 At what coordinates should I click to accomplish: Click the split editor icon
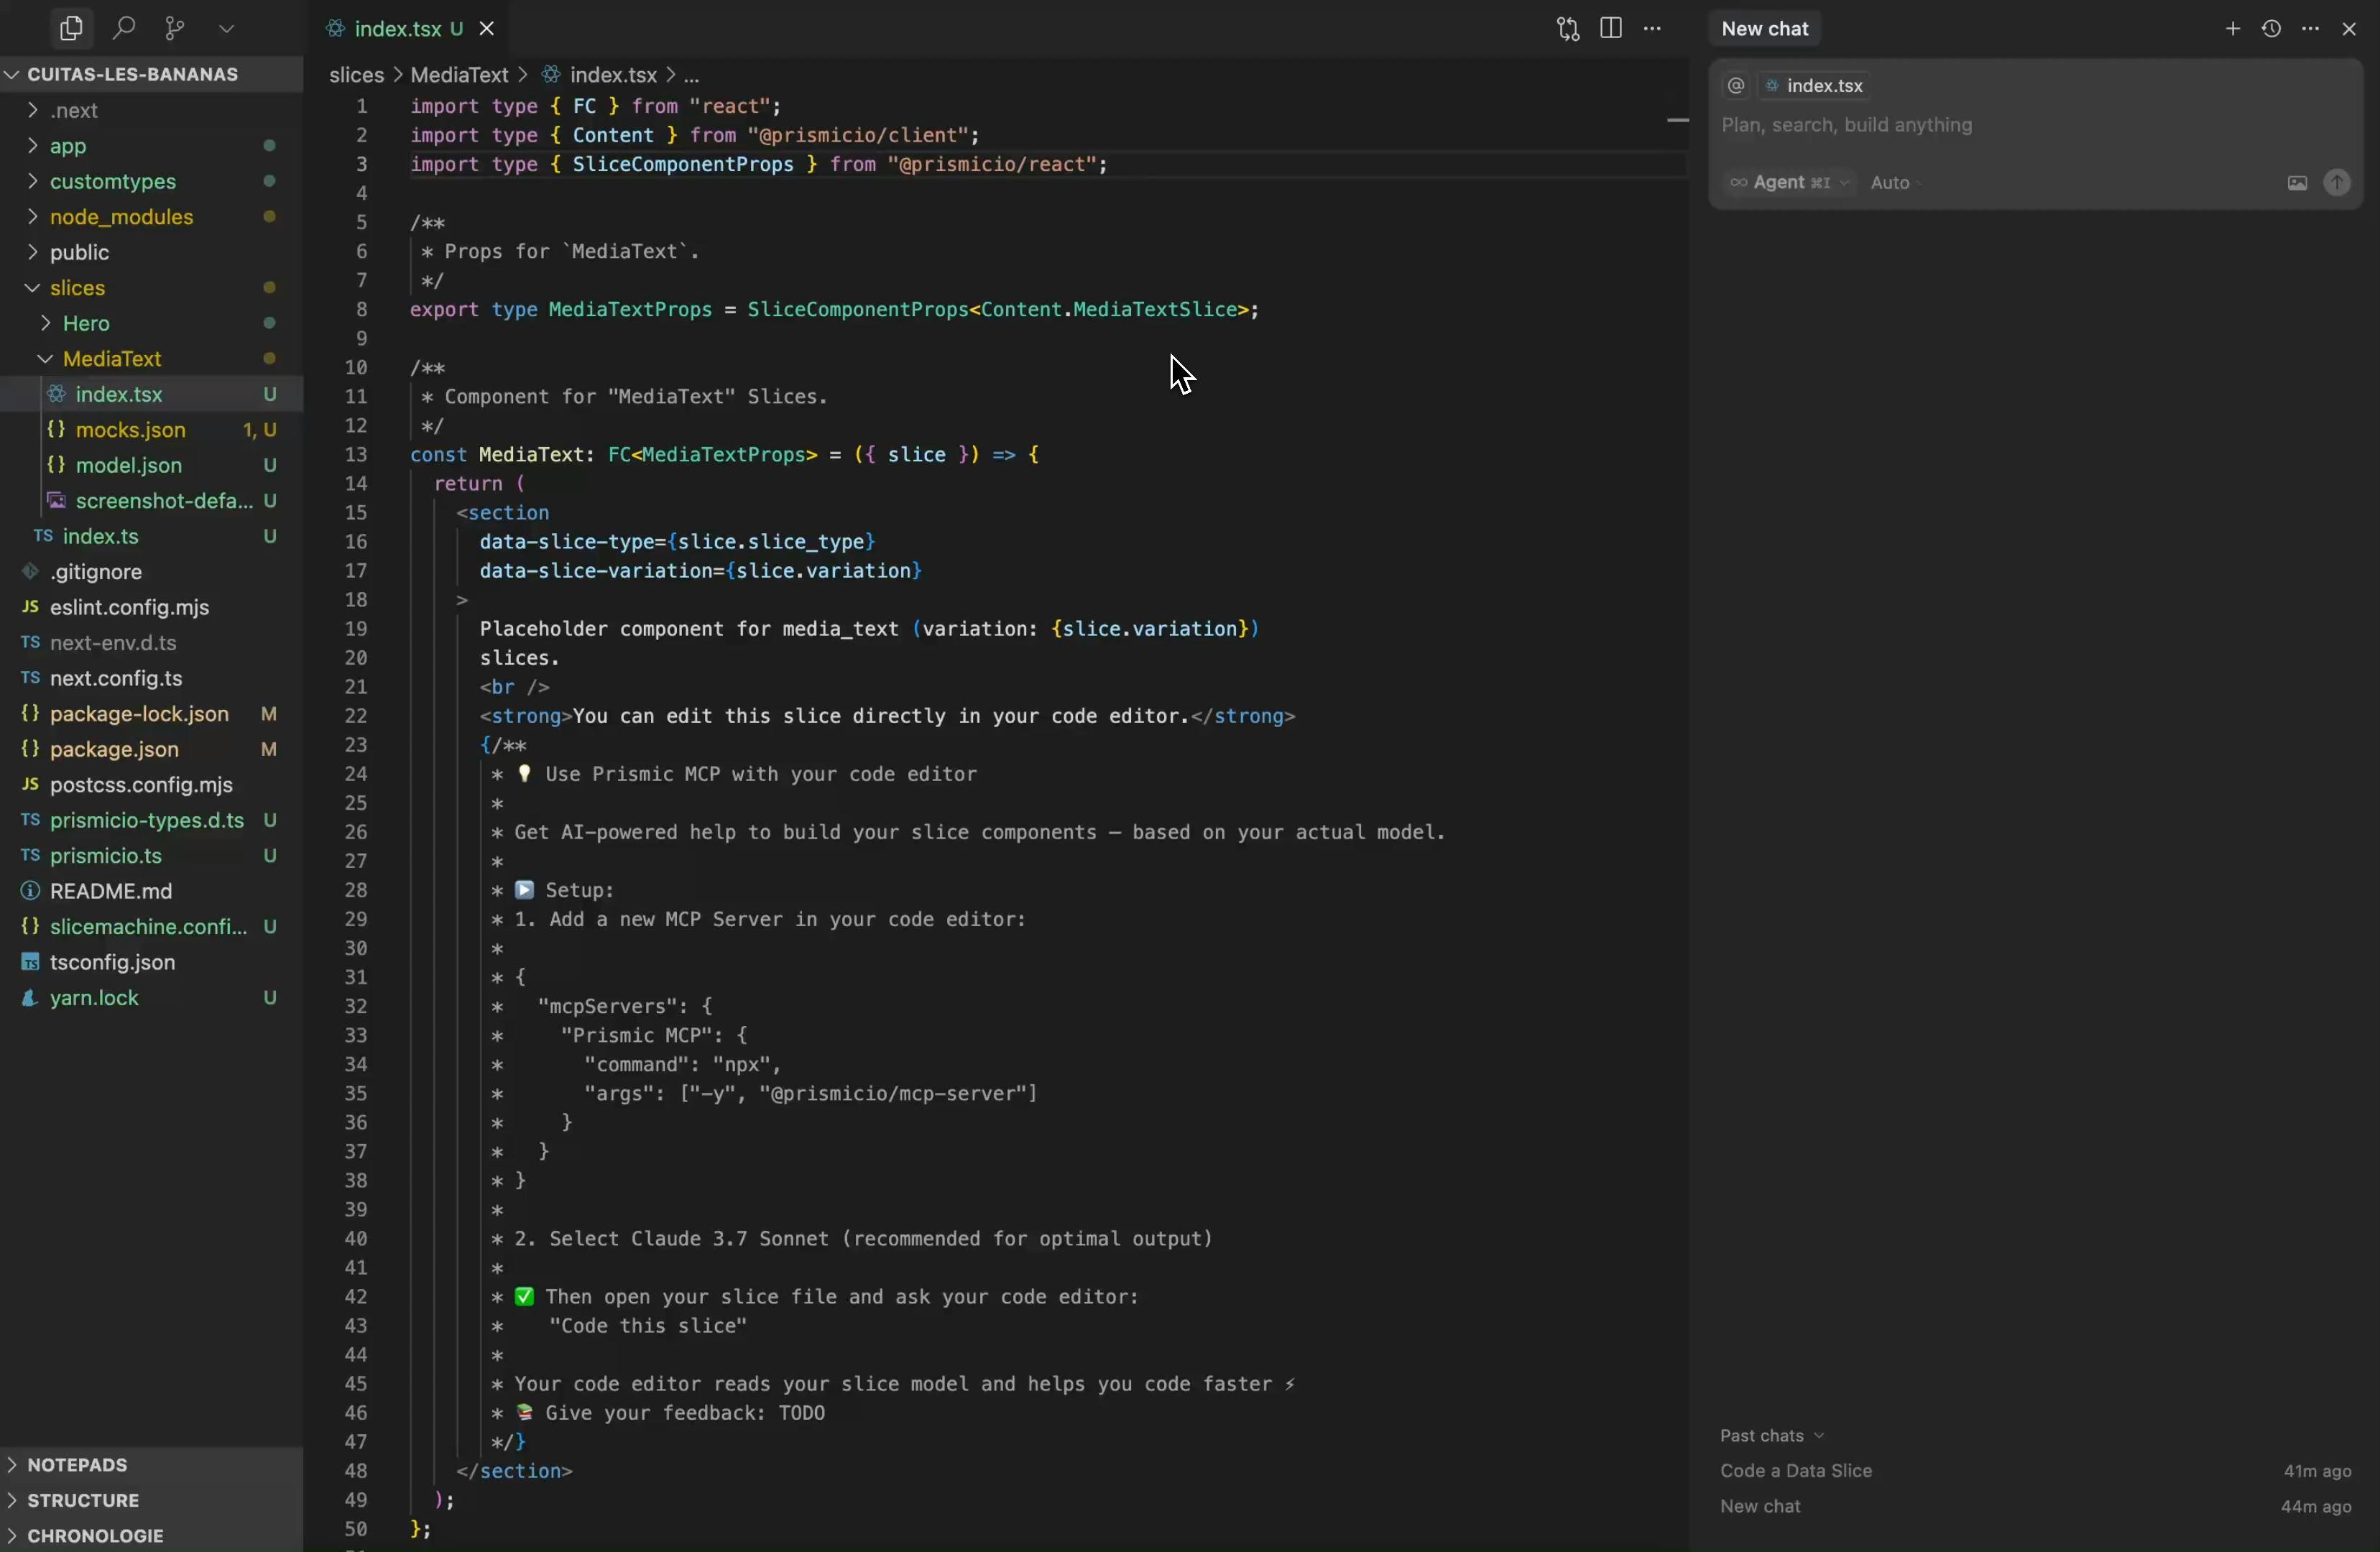[x=1610, y=28]
